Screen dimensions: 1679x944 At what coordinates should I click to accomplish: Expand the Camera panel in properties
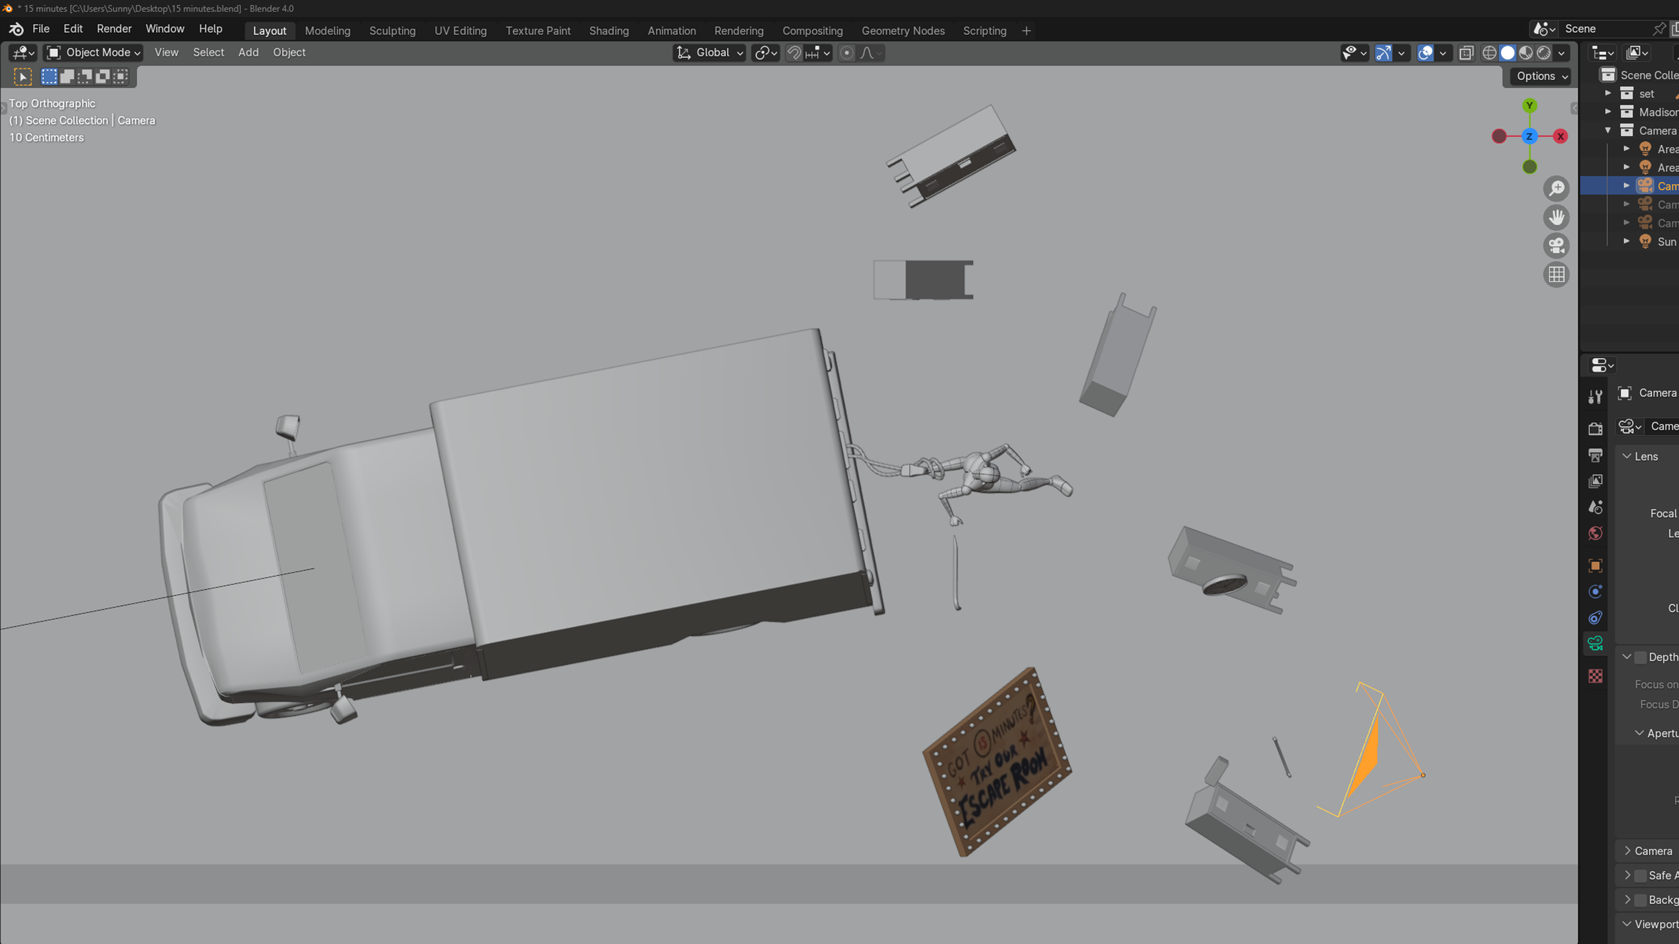[x=1627, y=851]
